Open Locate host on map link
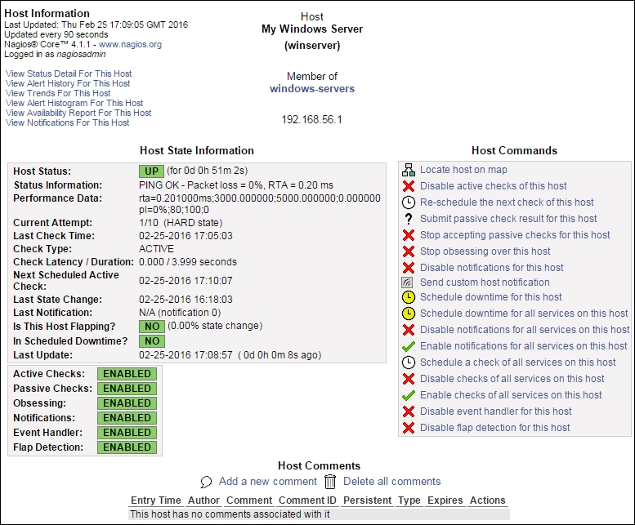Image resolution: width=635 pixels, height=525 pixels. tap(463, 170)
